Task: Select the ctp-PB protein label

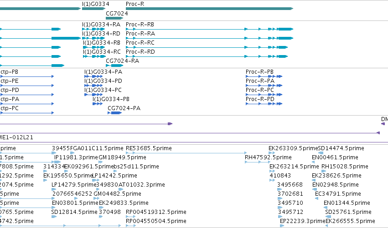Action: coord(10,72)
